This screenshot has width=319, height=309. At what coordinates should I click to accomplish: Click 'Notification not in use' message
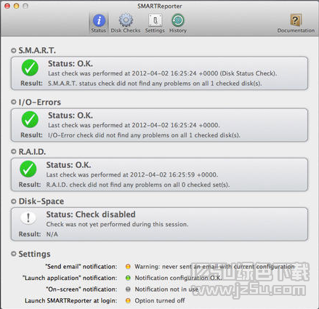pos(166,289)
